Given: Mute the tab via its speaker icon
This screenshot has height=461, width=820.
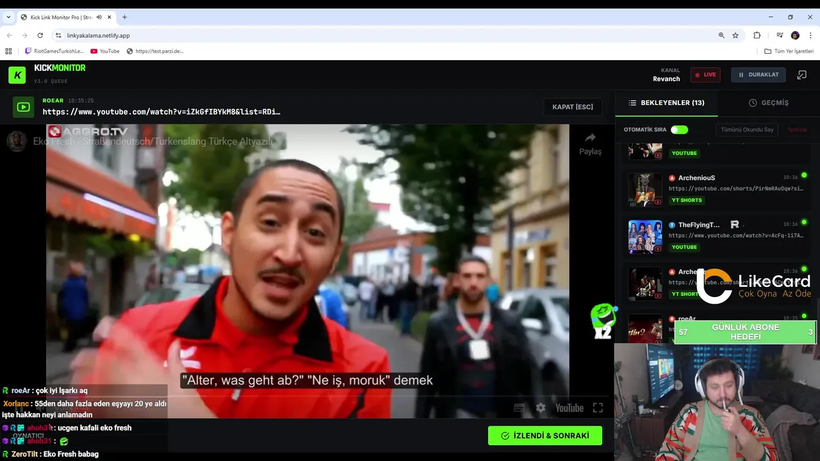Looking at the screenshot, I should 99,17.
